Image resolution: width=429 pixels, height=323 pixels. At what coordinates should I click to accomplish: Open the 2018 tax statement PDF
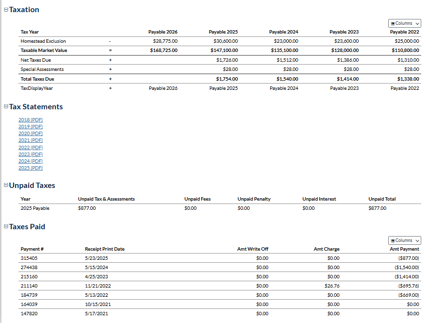tap(31, 119)
